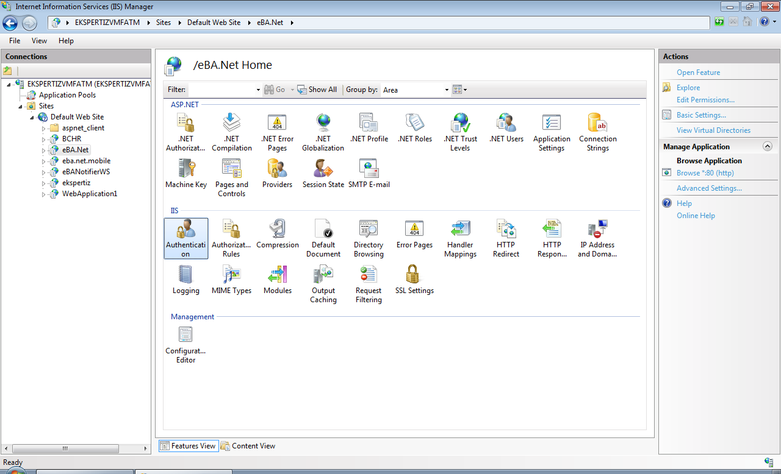Open Request Filtering feature

pyautogui.click(x=369, y=283)
